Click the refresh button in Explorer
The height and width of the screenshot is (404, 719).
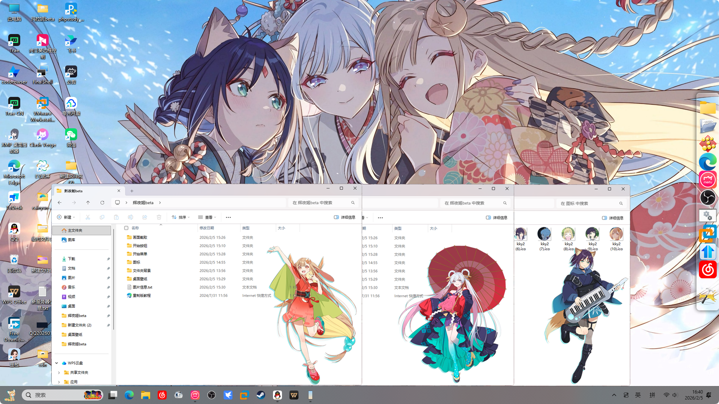(102, 203)
